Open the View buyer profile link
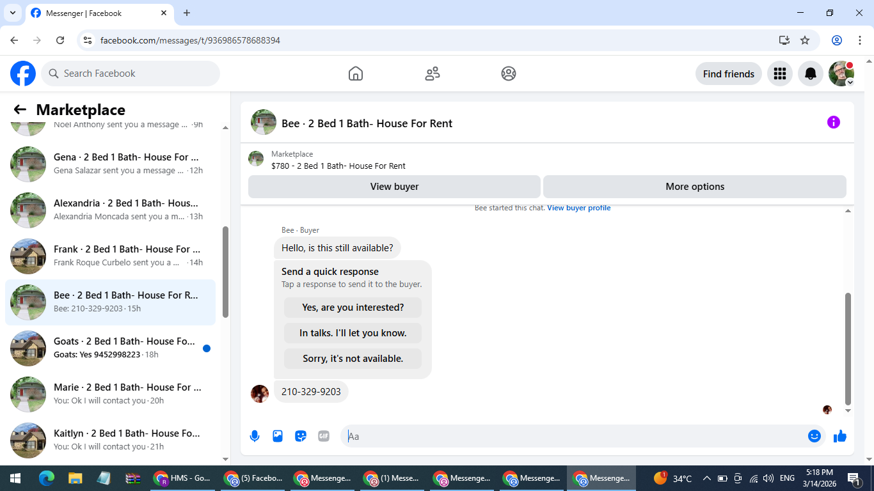874x491 pixels. coord(578,208)
